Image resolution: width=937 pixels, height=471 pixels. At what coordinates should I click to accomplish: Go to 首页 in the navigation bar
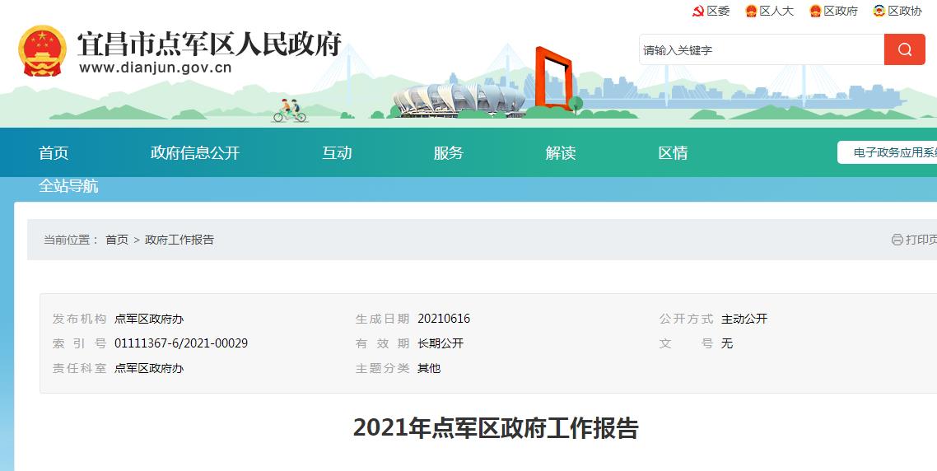pyautogui.click(x=54, y=153)
